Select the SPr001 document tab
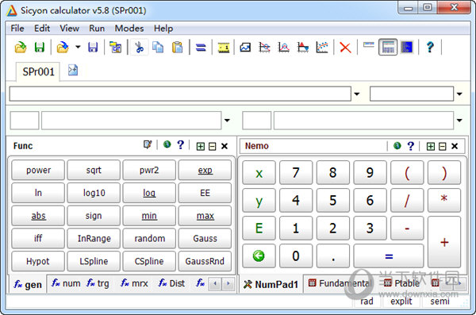This screenshot has width=476, height=315. tap(38, 71)
